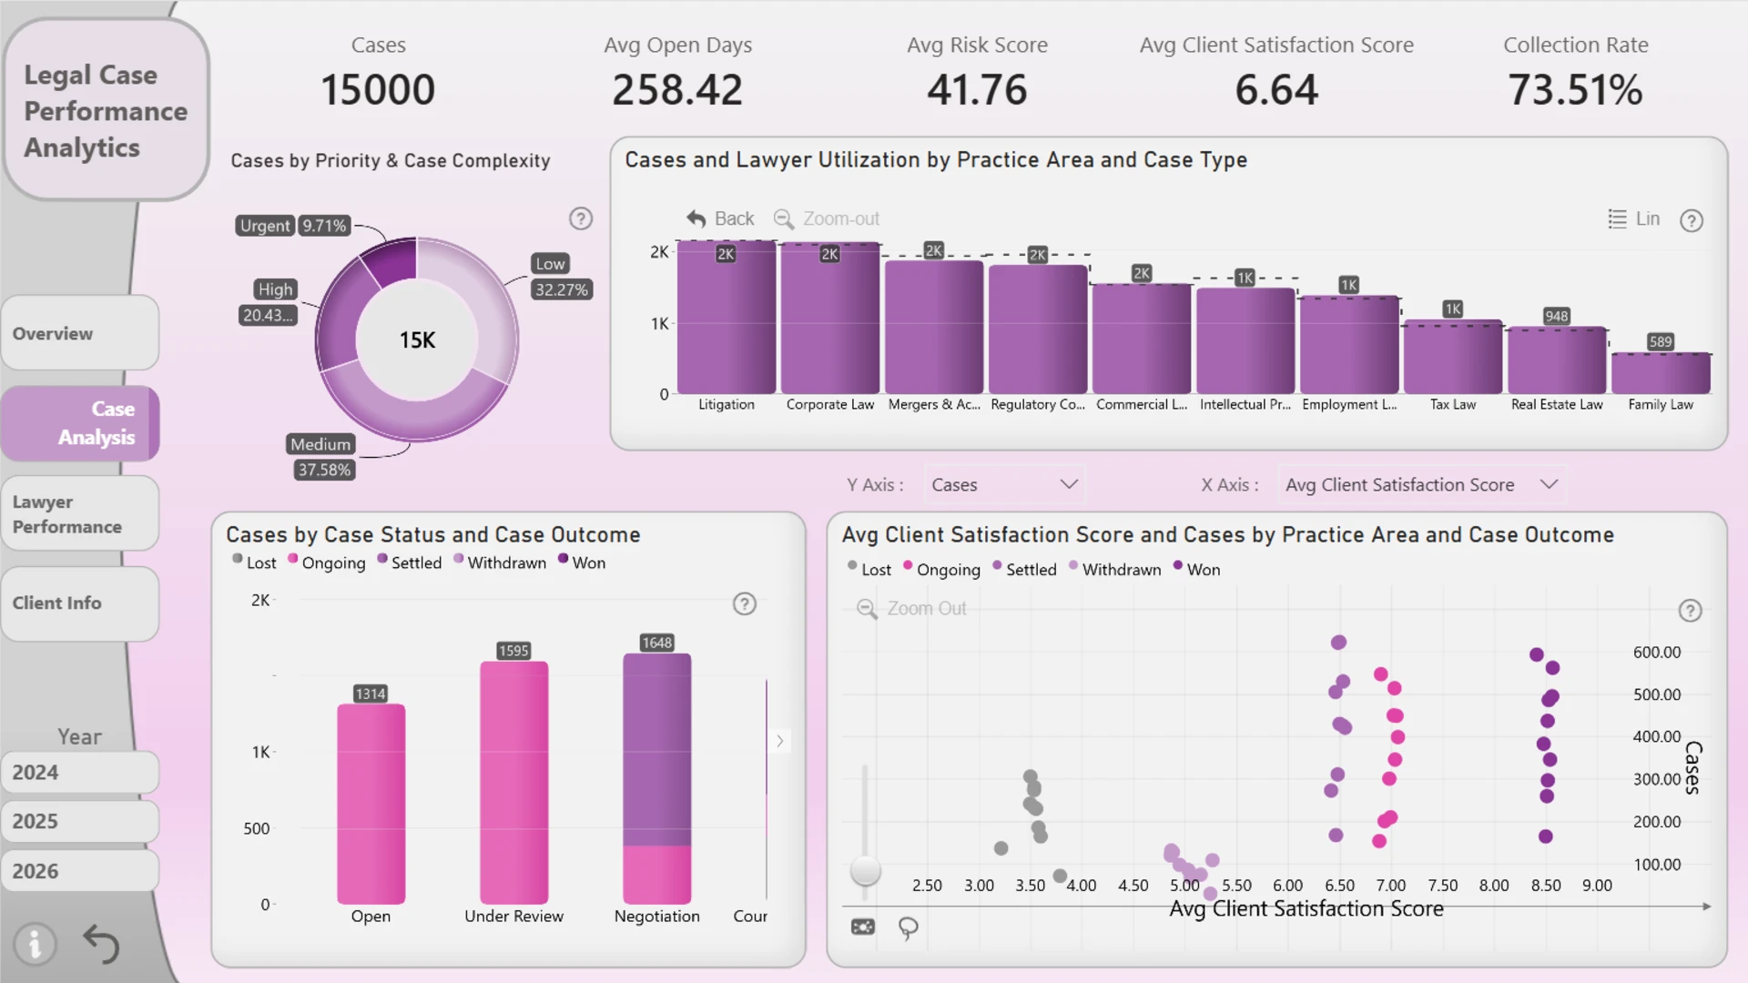Open help icon on the scatter chart
This screenshot has width=1748, height=983.
[1690, 611]
